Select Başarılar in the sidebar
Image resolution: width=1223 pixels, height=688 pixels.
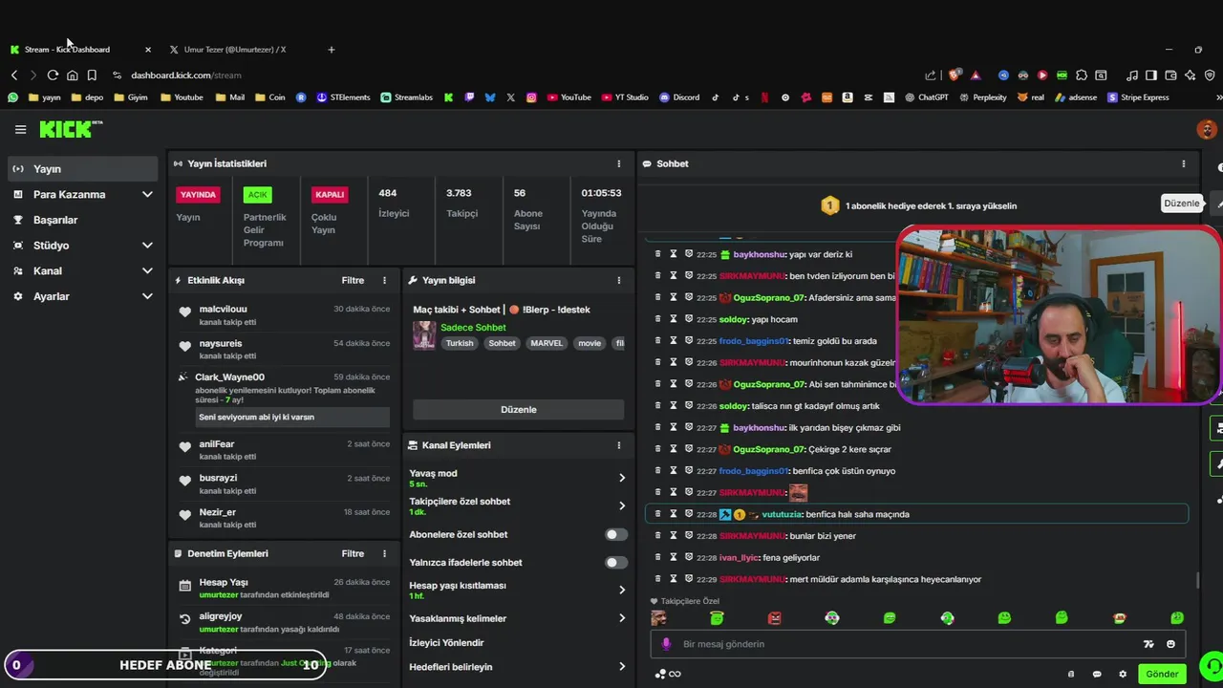[x=82, y=220]
